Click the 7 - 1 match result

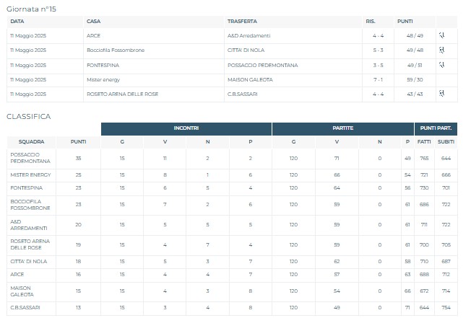pyautogui.click(x=379, y=80)
